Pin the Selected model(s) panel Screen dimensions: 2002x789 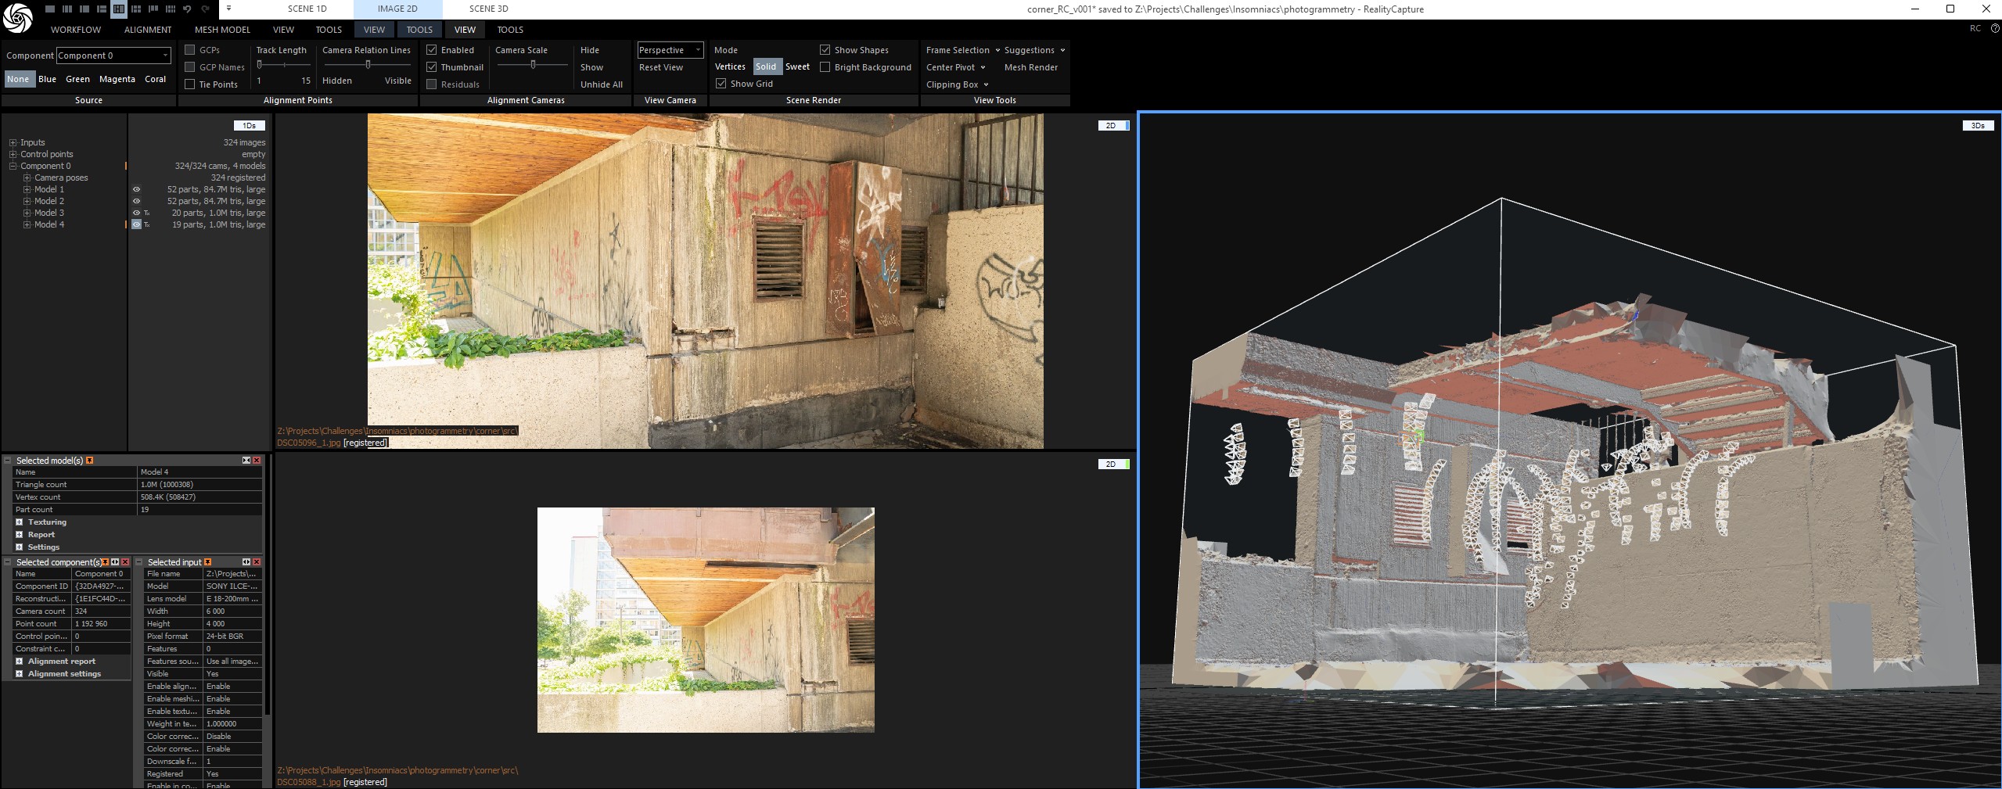(x=90, y=461)
